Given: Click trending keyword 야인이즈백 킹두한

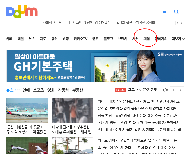Looking at the screenshot, I should tap(79, 23).
